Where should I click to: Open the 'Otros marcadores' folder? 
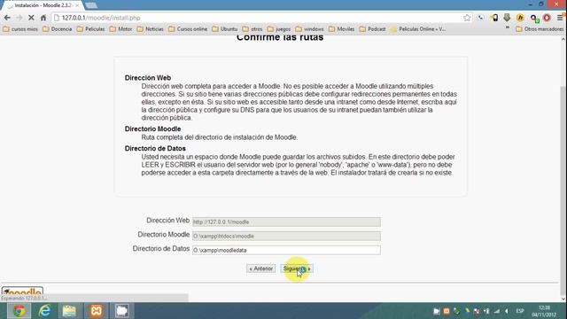[540, 29]
